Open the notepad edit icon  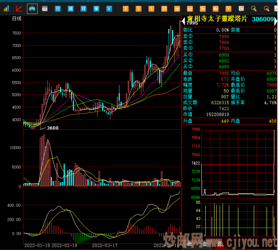click(241, 9)
